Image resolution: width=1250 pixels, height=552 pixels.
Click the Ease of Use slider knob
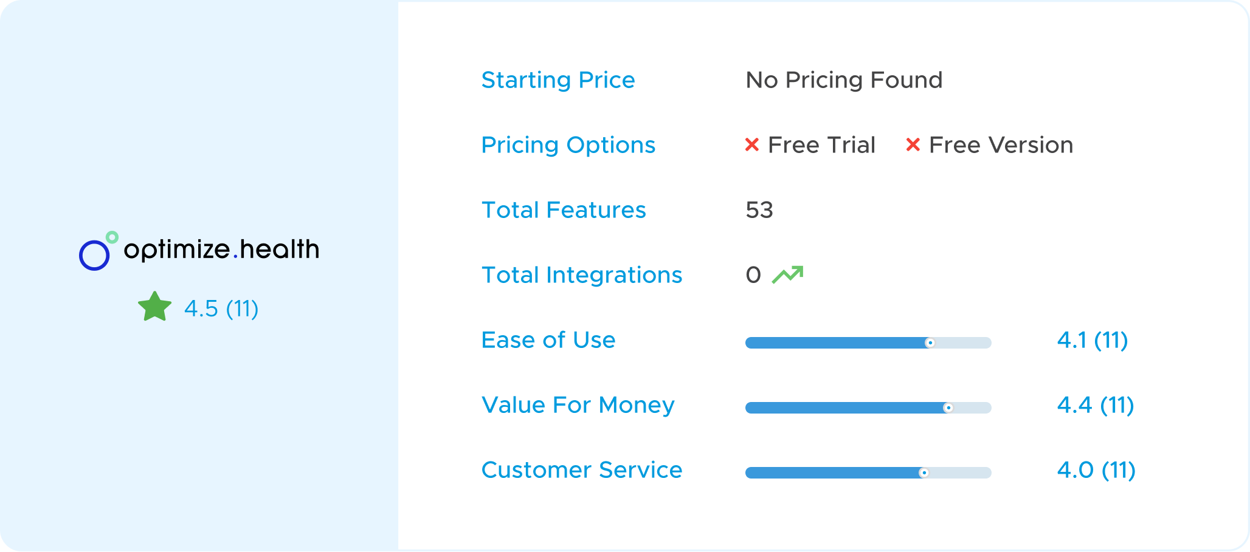coord(930,343)
